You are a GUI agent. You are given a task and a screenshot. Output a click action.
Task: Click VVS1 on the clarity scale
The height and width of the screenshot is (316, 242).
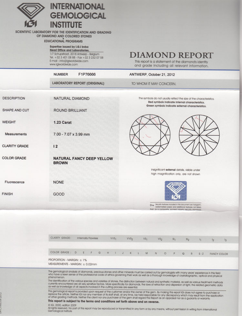point(113,239)
